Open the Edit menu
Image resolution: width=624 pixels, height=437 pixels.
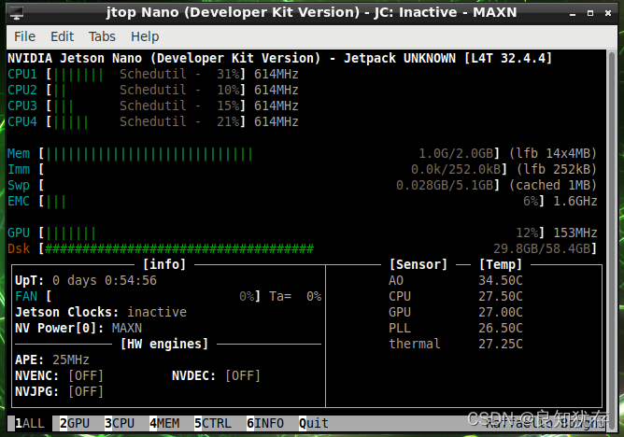(x=62, y=36)
